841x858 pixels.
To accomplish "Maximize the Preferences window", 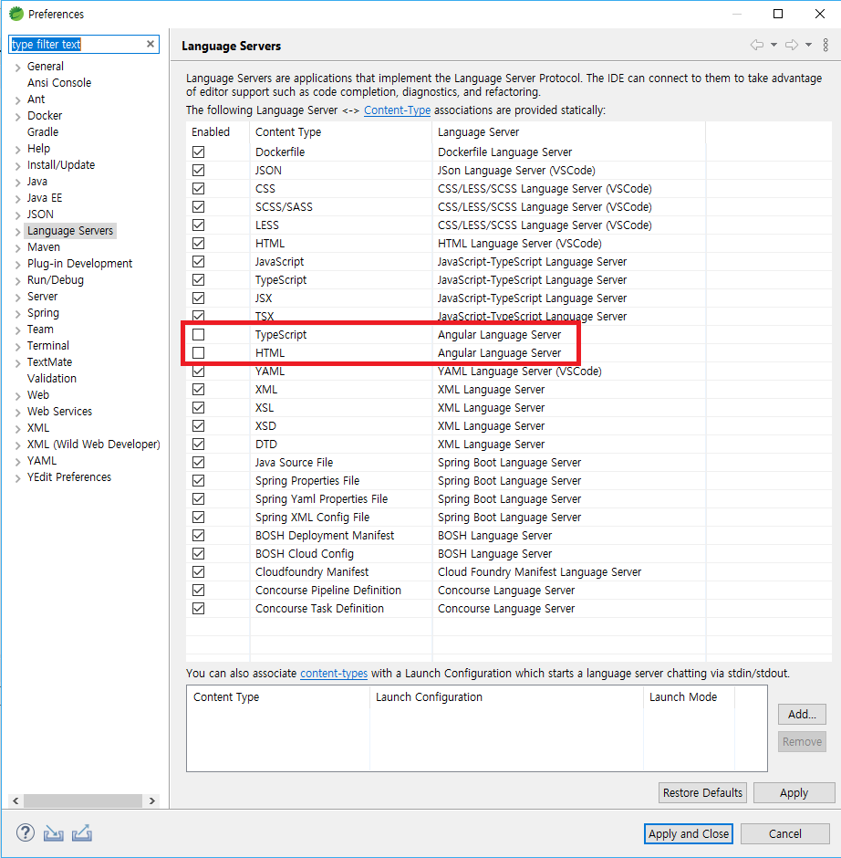I will (x=777, y=14).
